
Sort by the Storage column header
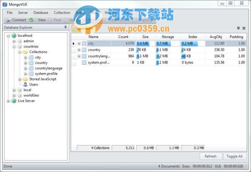tap(168, 37)
